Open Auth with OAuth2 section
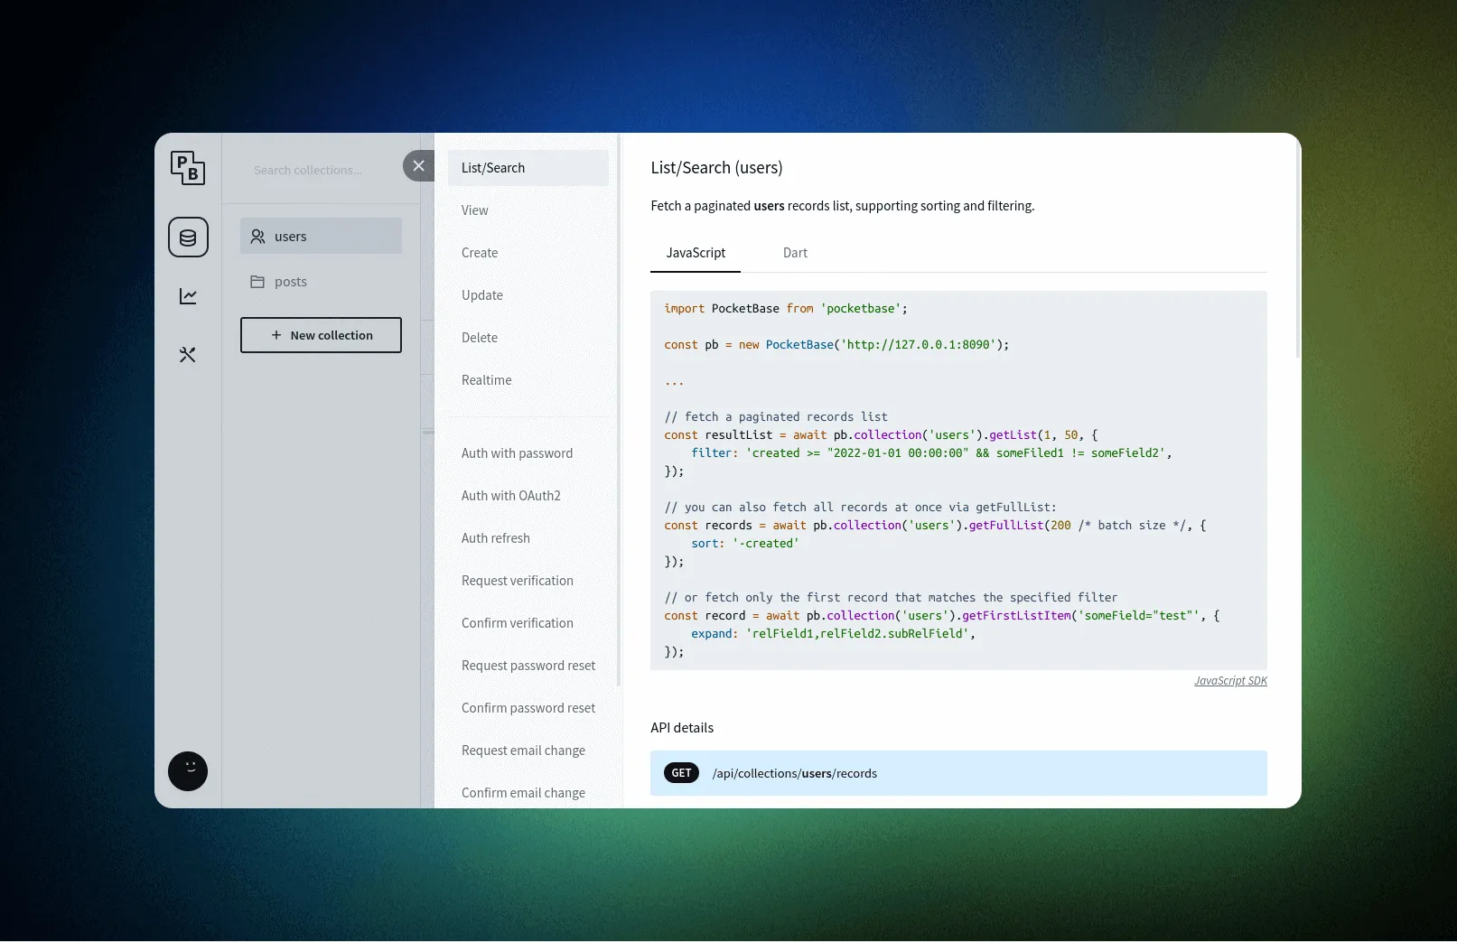1457x942 pixels. [x=528, y=496]
